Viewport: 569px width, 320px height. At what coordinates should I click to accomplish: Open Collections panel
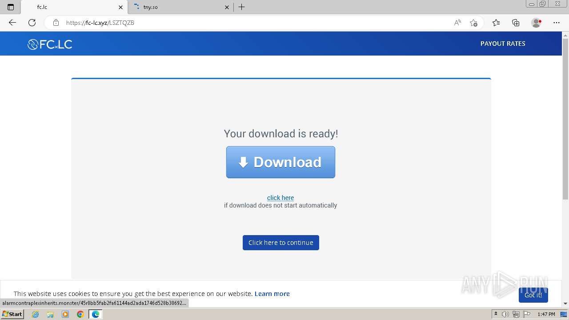point(516,23)
